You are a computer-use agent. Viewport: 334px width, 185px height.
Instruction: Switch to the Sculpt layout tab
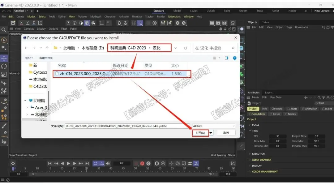click(194, 11)
